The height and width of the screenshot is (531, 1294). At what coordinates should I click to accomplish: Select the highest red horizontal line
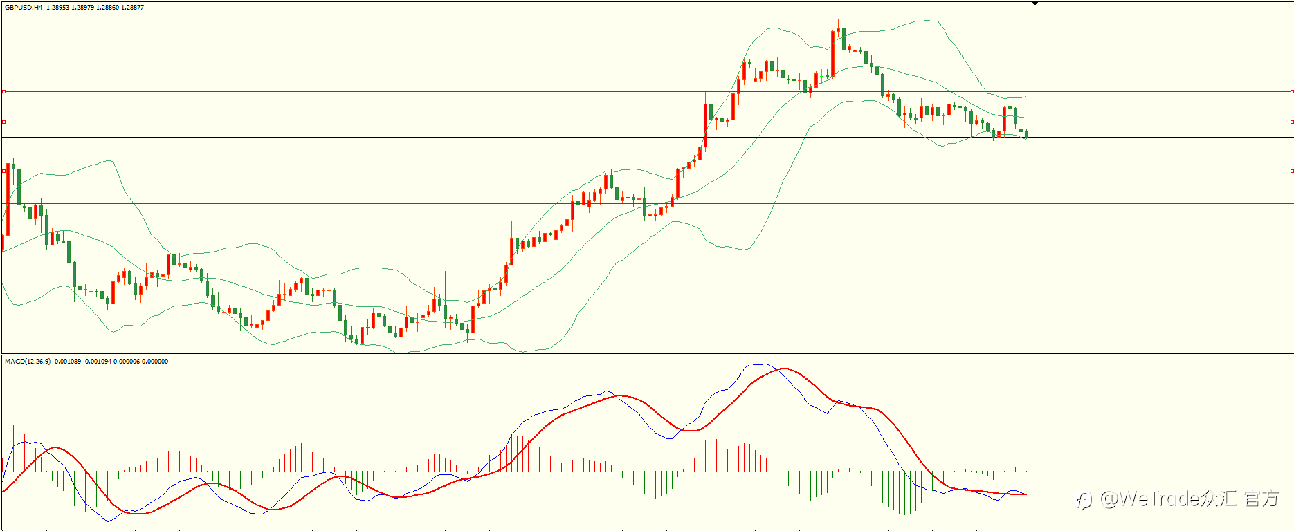[x=648, y=91]
